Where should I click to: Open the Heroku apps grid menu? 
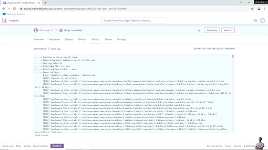point(255,20)
